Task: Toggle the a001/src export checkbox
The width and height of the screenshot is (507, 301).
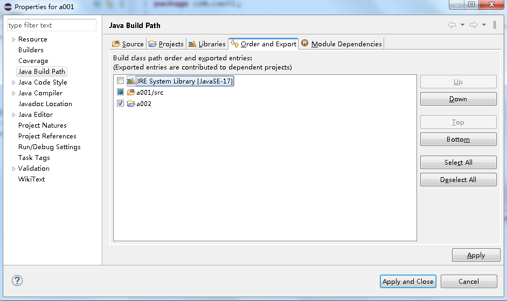Action: pyautogui.click(x=120, y=92)
